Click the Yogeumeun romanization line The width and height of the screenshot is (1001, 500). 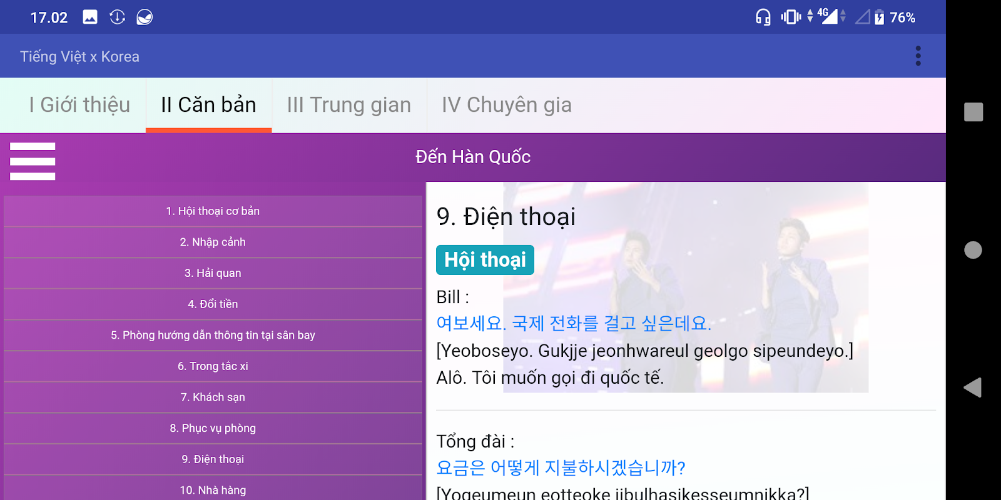coord(622,494)
